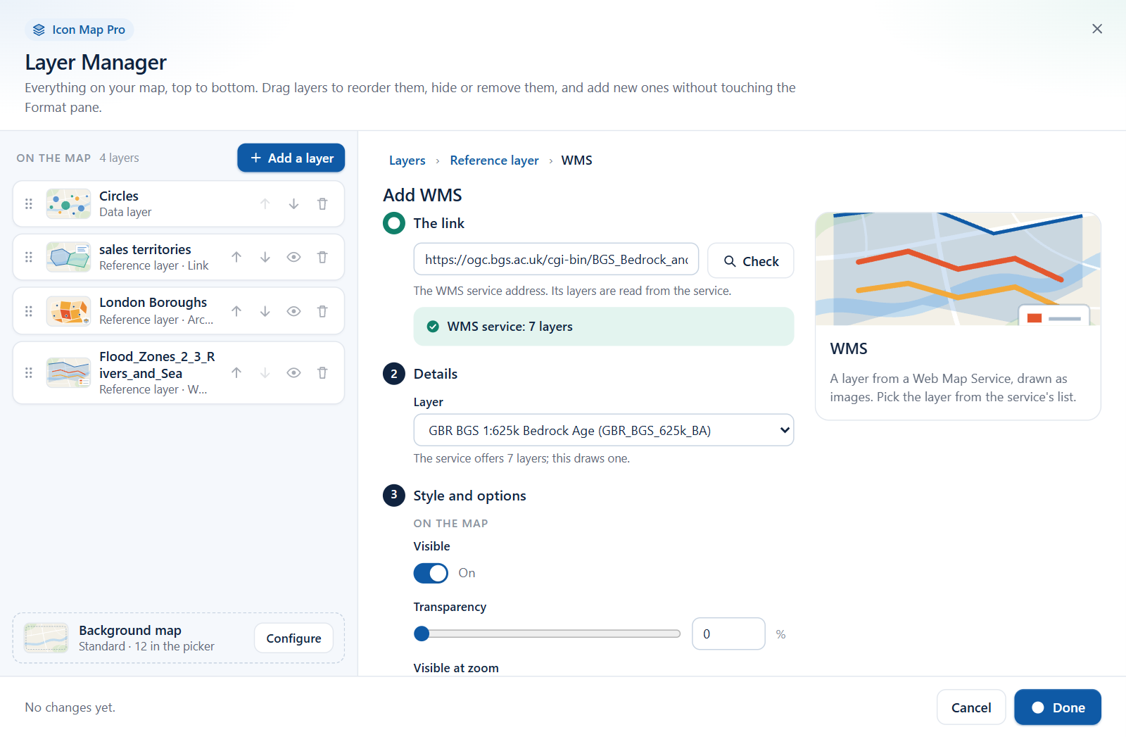Delete the London Boroughs layer
Screen dimensions: 1126x737
click(322, 311)
